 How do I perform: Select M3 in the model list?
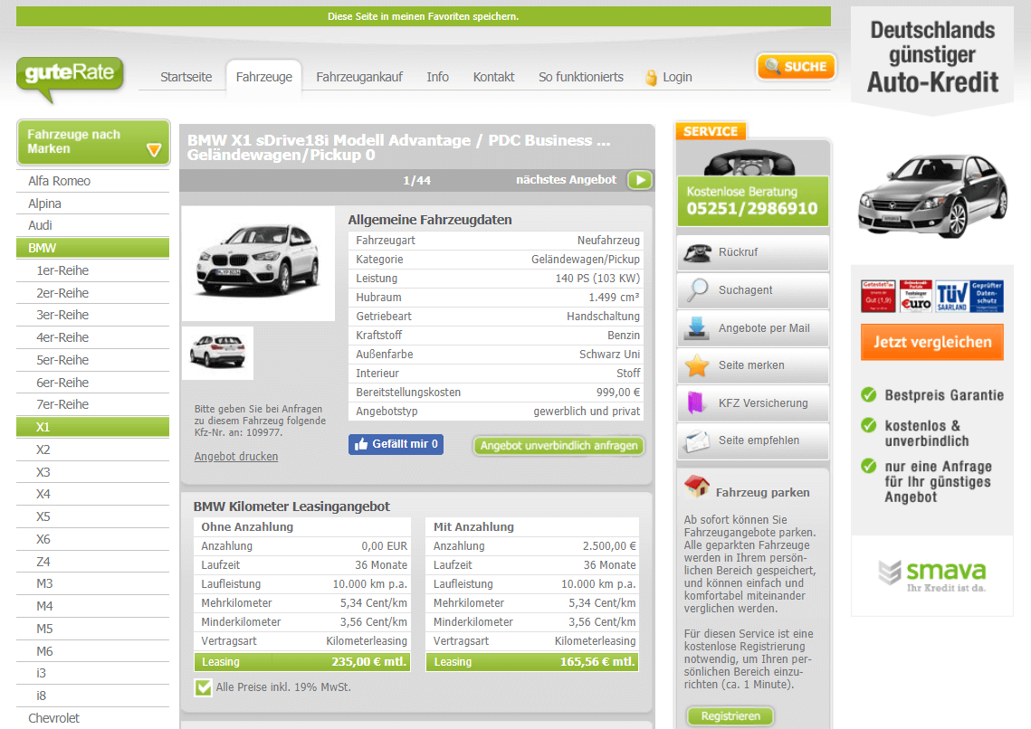[x=92, y=584]
